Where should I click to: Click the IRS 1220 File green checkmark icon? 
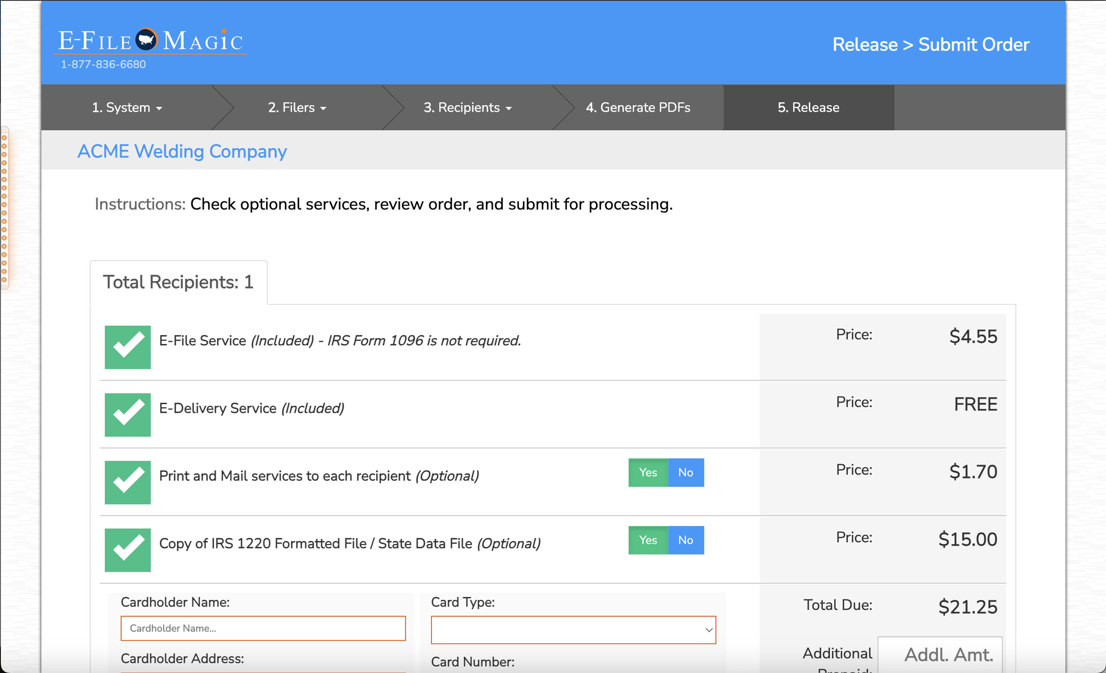pos(128,550)
